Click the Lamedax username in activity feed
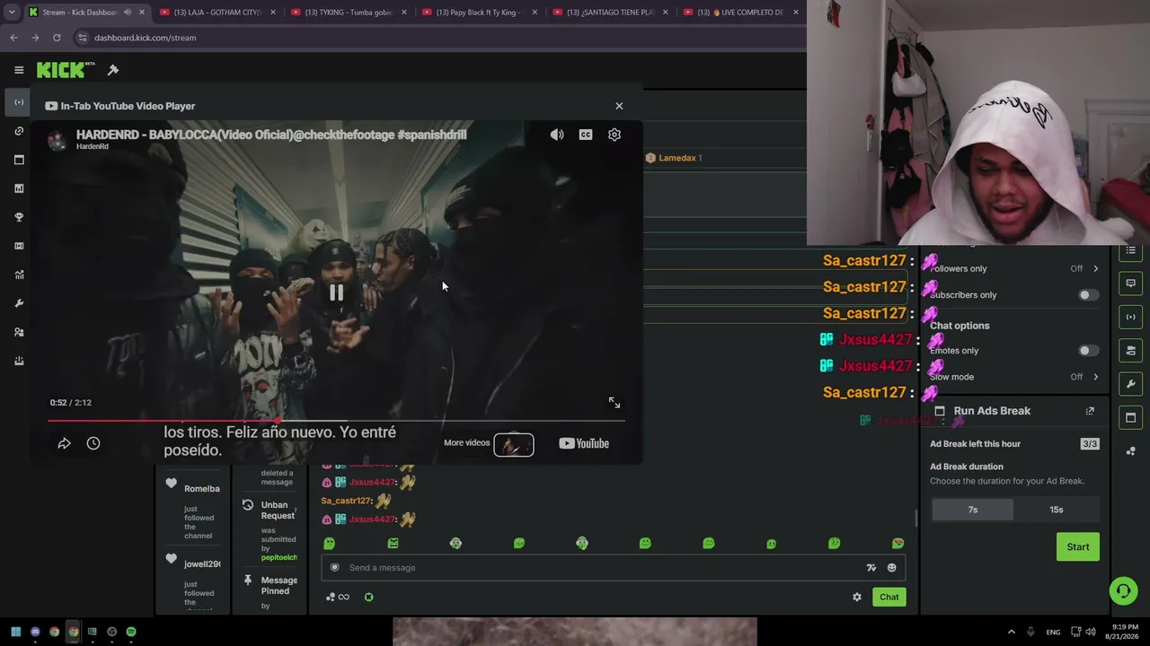The height and width of the screenshot is (646, 1150). 677,158
